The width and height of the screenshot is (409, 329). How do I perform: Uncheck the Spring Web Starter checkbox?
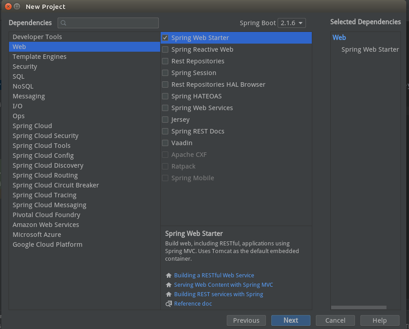pos(165,38)
